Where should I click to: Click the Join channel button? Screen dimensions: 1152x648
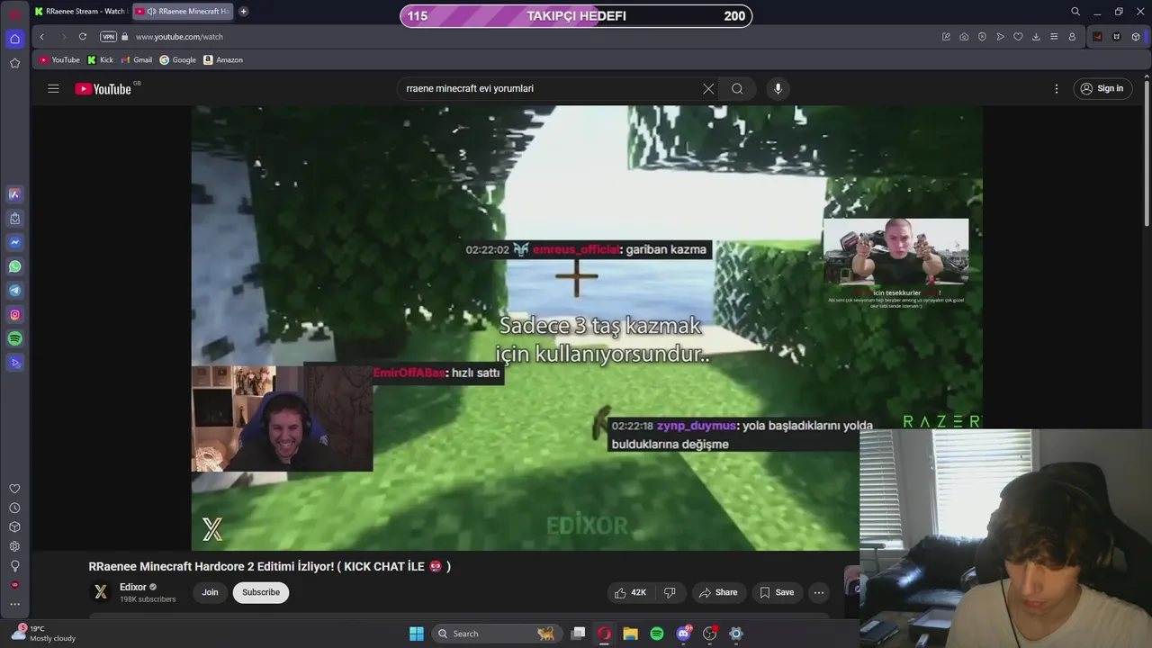pos(210,592)
